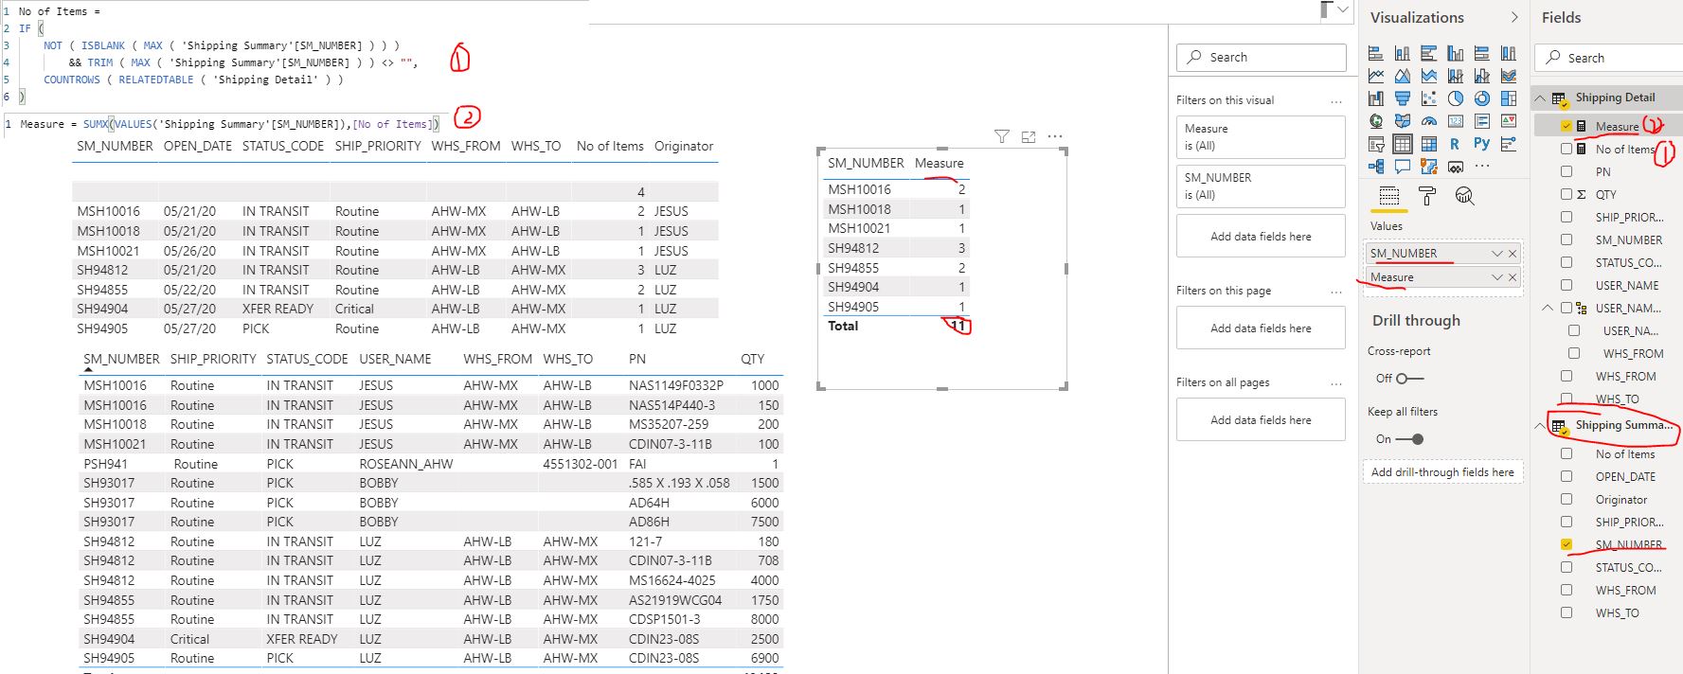Select the pie chart visual
The width and height of the screenshot is (1683, 674).
1456,98
